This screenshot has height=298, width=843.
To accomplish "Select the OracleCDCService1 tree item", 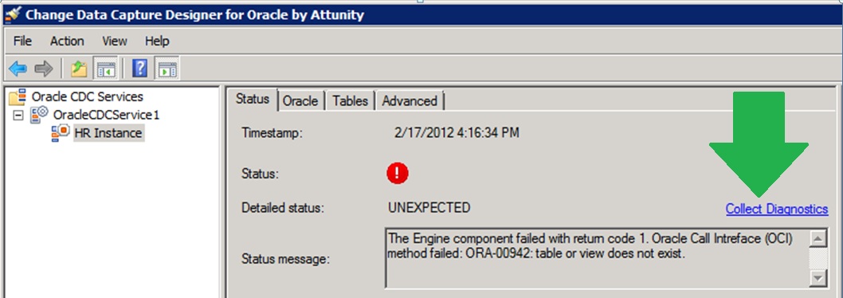I will point(106,115).
